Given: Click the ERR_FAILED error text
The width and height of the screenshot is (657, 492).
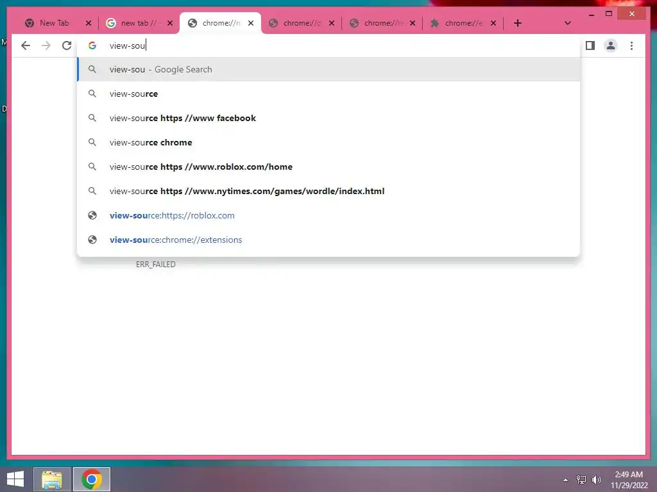Looking at the screenshot, I should 155,265.
